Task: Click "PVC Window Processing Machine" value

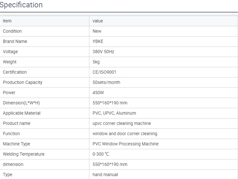Action: [x=126, y=144]
